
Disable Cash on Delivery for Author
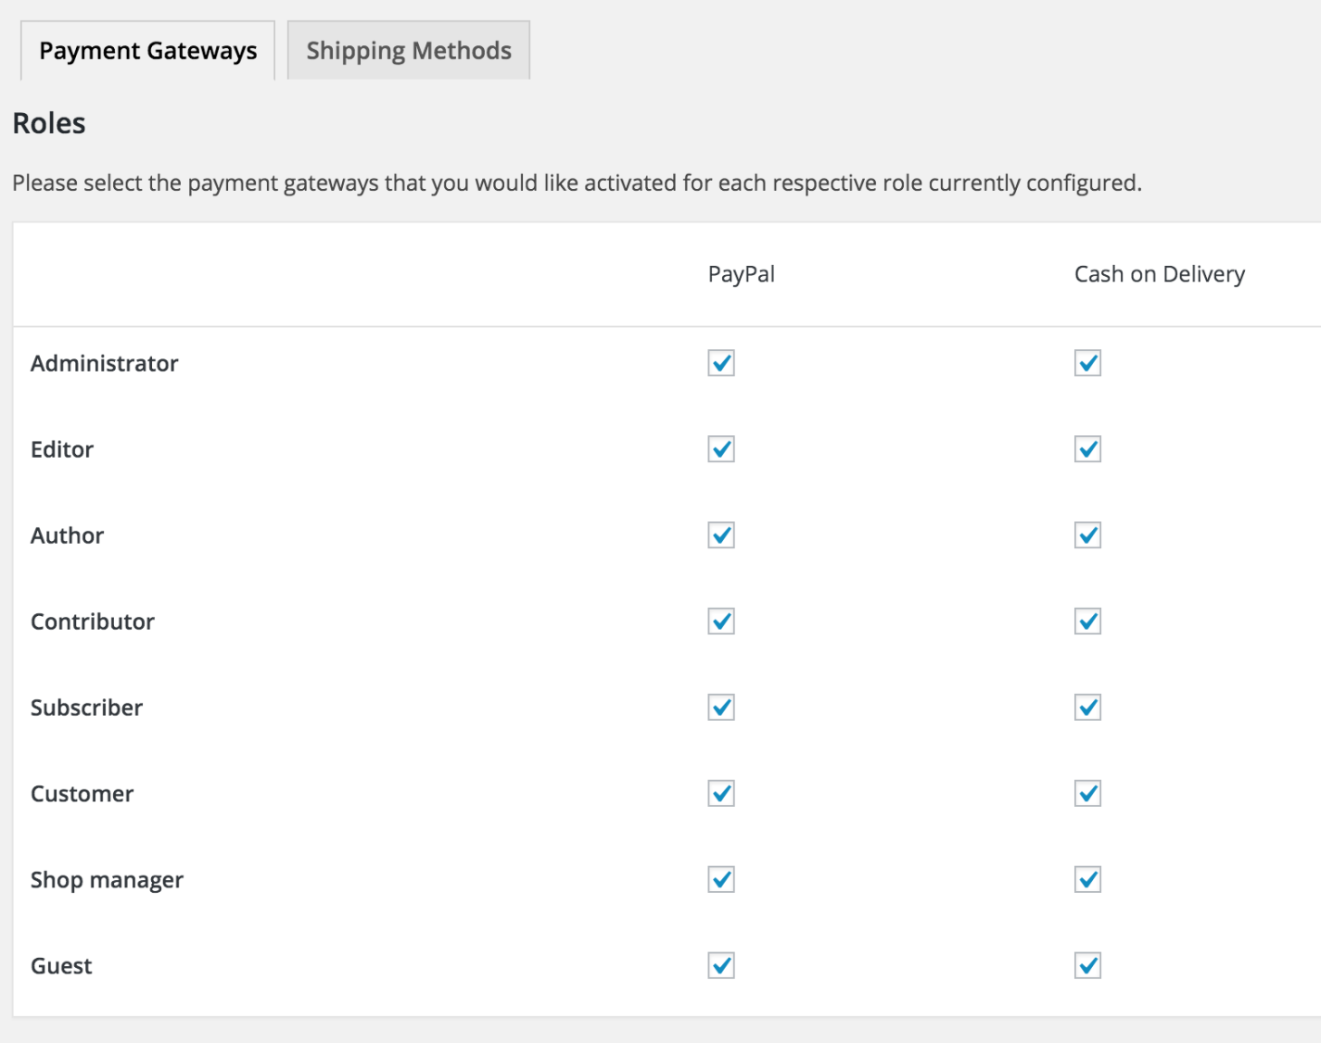click(1086, 535)
